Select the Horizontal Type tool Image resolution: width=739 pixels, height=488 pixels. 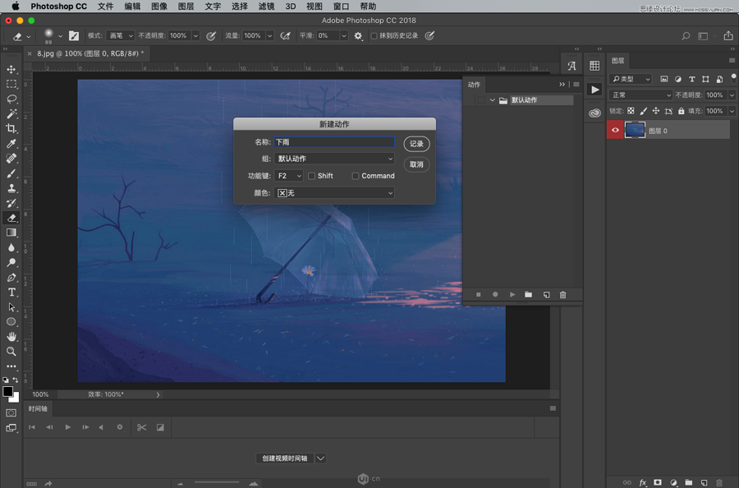[x=11, y=292]
